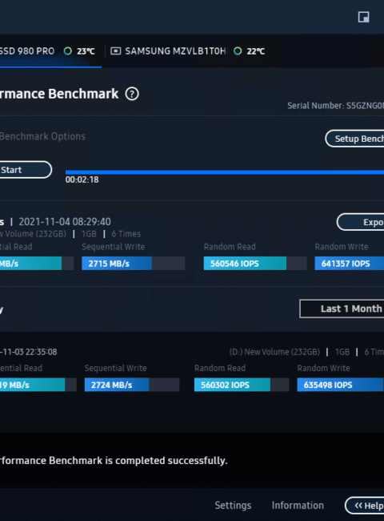The height and width of the screenshot is (521, 384).
Task: Click the health ring next to 23°C
Action: pos(68,51)
